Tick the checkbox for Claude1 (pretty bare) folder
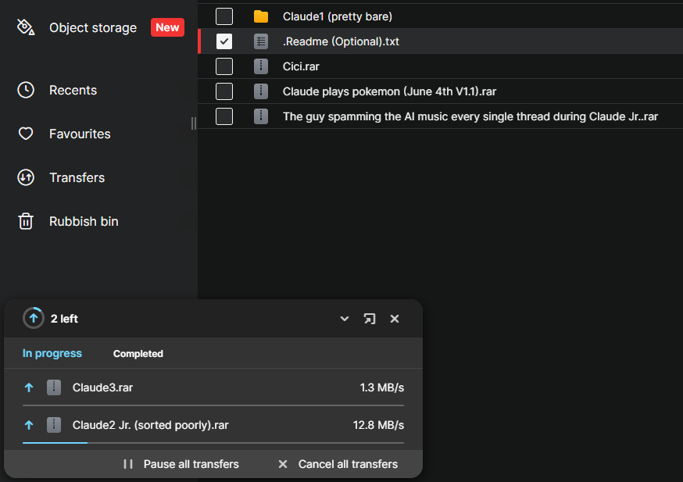683x482 pixels. point(224,16)
